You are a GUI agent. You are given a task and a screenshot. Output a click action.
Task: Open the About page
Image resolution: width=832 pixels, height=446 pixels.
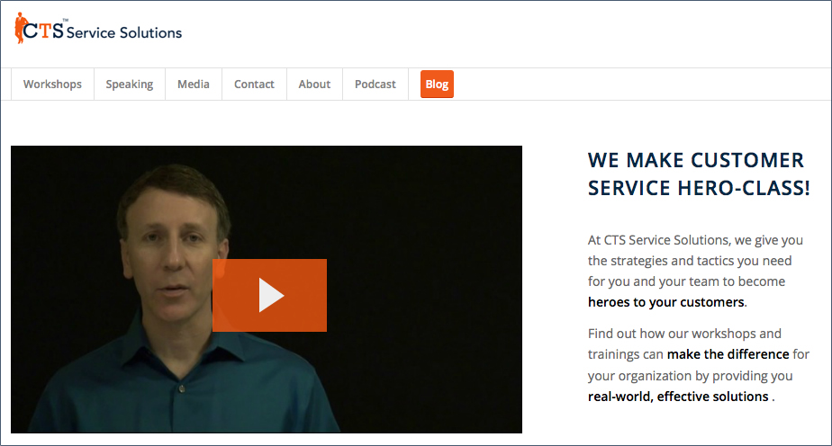point(314,85)
